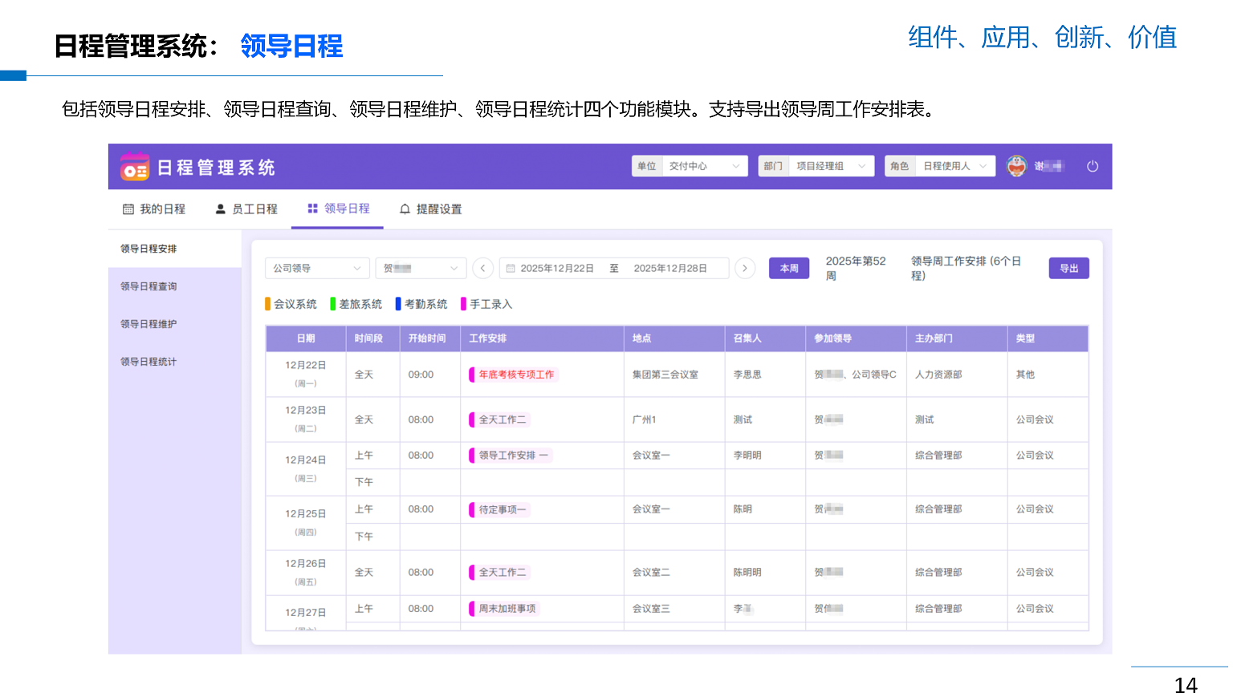Click the schedule system logo icon
Screen dimensions: 1233x693
click(135, 167)
